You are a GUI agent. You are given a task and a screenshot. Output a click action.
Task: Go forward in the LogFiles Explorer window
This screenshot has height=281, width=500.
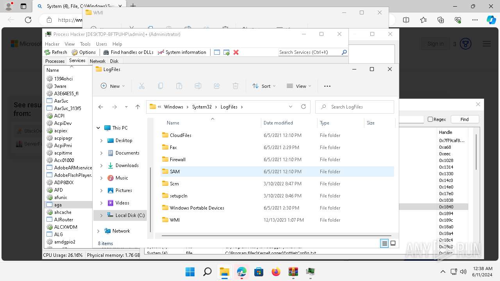point(114,107)
